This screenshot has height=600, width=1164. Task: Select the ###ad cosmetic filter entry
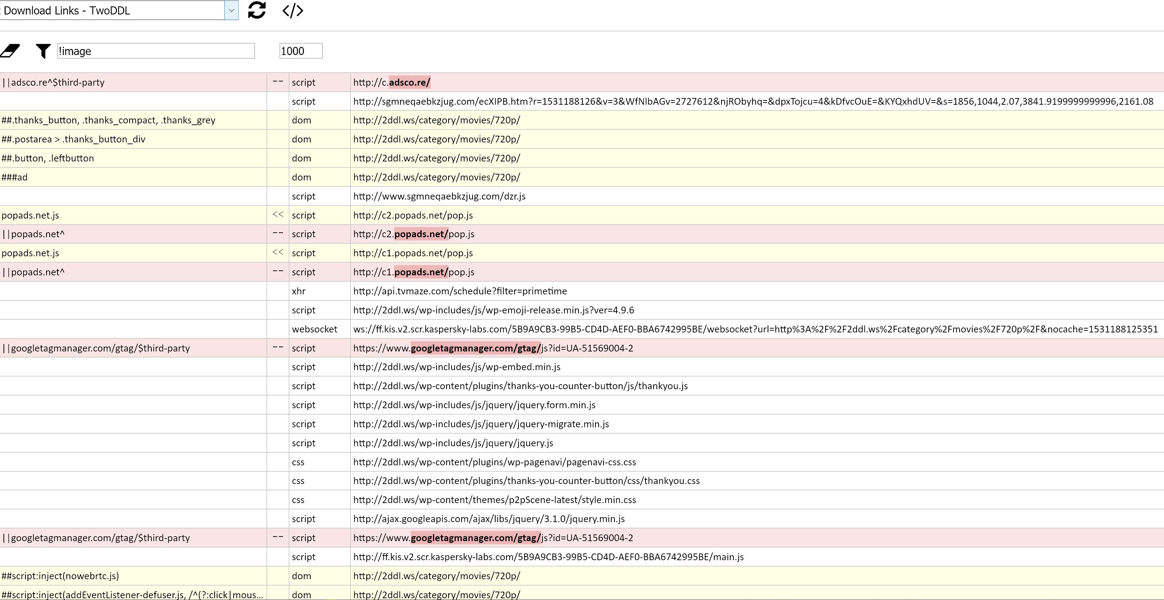click(x=14, y=177)
